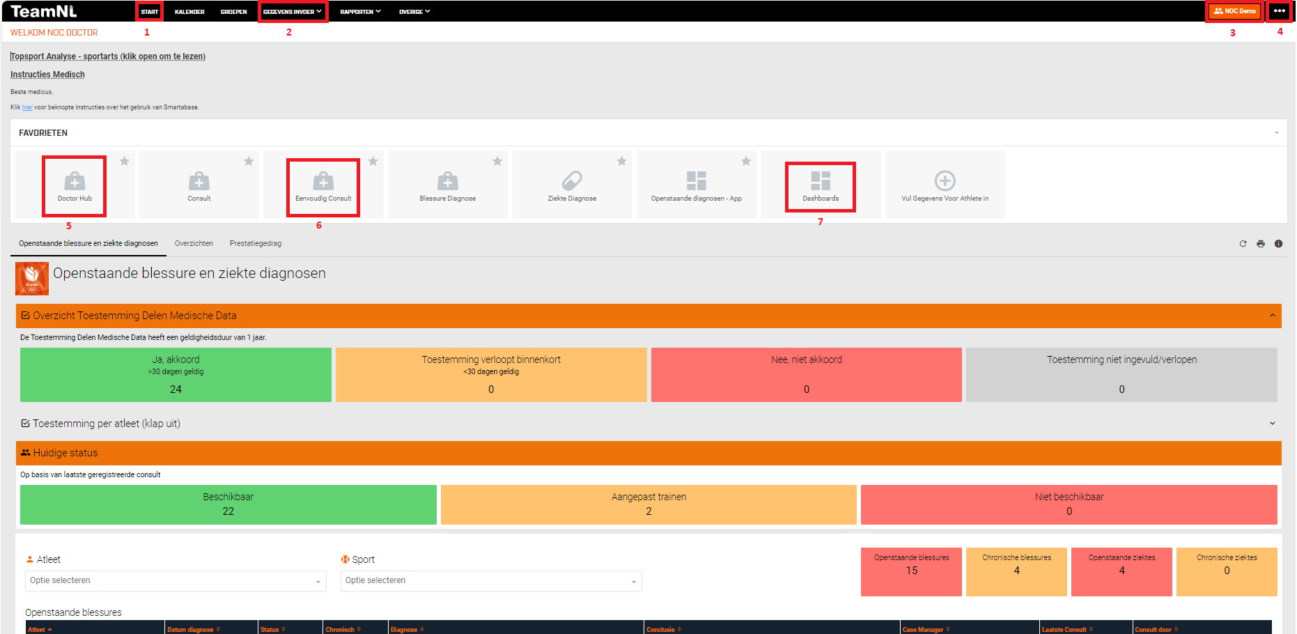Expand Toestemming per atleet section
The height and width of the screenshot is (634, 1297).
(1272, 424)
